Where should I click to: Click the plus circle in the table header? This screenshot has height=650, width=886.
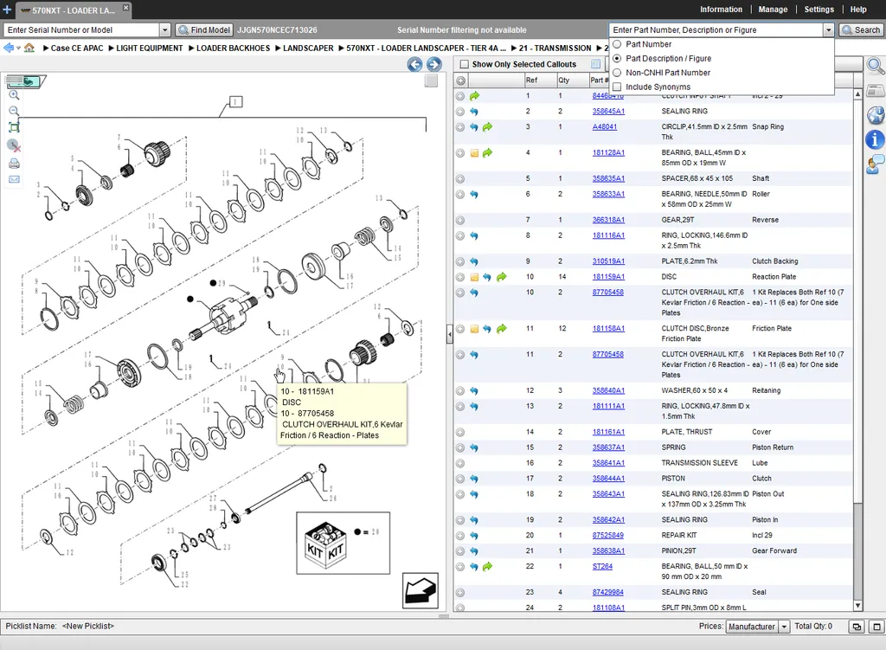point(461,80)
